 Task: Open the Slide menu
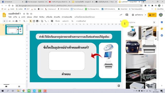tap(36, 17)
